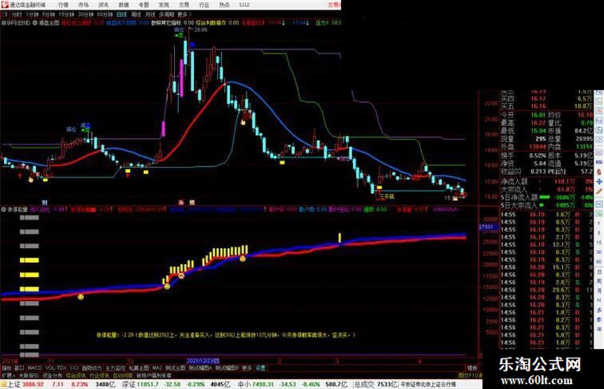Apply the CCI indicator
This screenshot has height=389, width=604.
pos(74,368)
